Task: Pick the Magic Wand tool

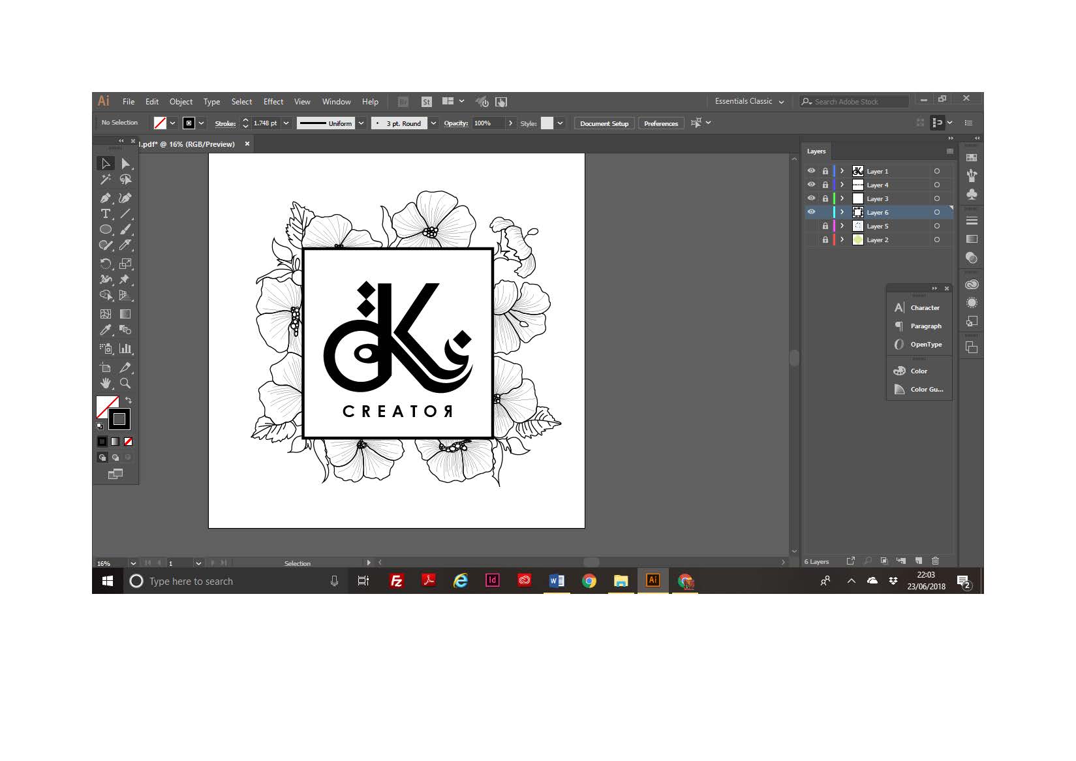Action: point(106,180)
